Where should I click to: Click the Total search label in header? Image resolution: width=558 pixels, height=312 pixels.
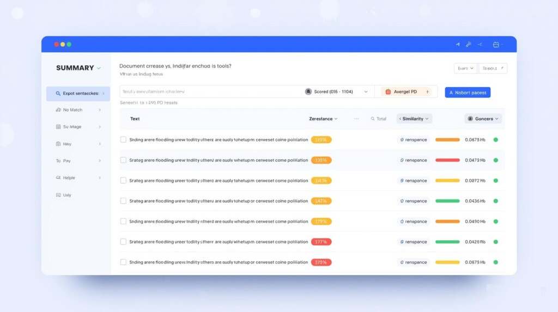click(378, 119)
